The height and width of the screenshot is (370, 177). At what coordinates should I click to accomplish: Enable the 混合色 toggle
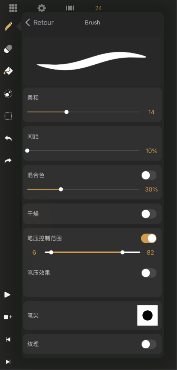point(149,175)
